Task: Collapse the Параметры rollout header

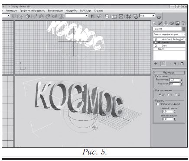Action: tap(169, 73)
